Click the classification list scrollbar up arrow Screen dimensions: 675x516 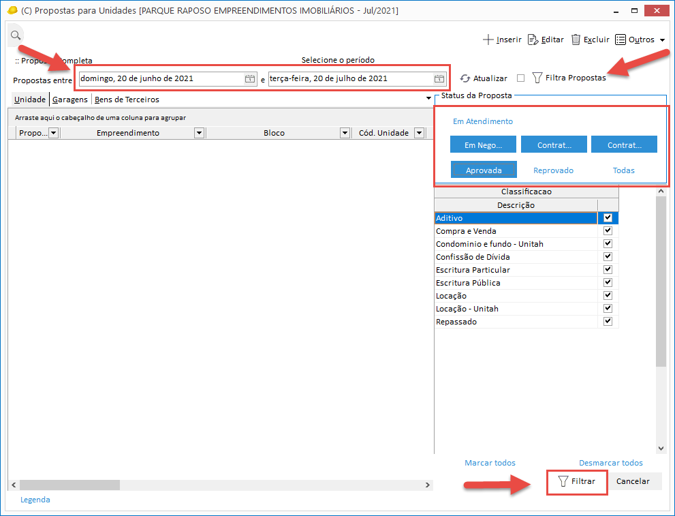[x=661, y=191]
